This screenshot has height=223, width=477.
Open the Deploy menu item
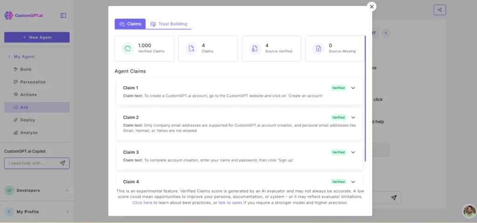tap(37, 120)
